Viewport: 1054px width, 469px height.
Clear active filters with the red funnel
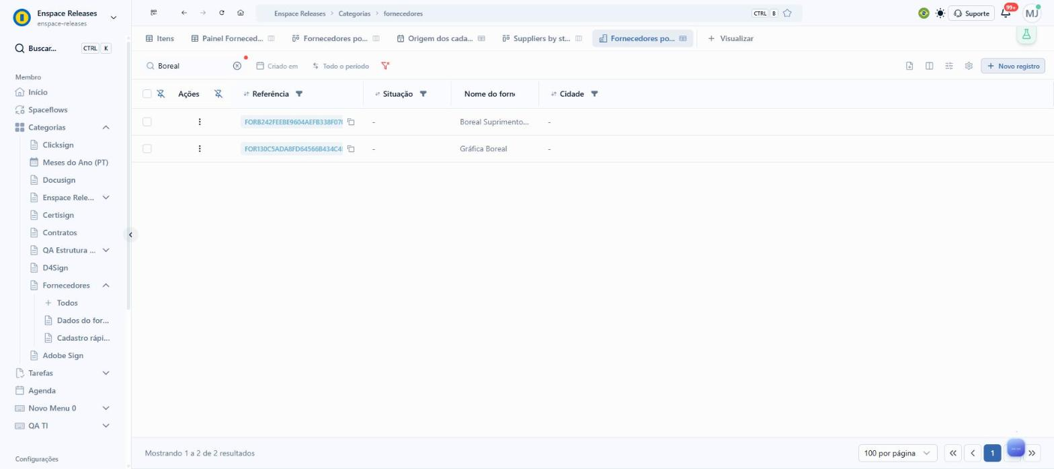pos(385,66)
